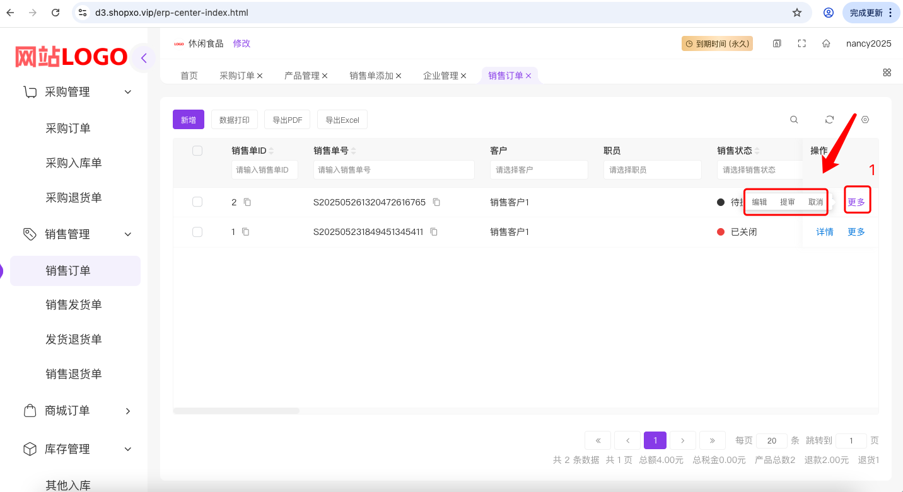Copy order number S202505231849451345411
This screenshot has width=903, height=492.
pos(434,232)
